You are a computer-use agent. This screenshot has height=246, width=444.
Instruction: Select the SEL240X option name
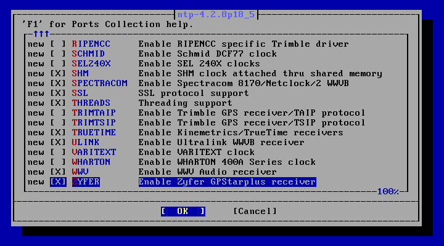click(91, 64)
